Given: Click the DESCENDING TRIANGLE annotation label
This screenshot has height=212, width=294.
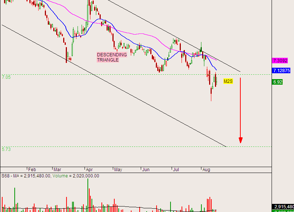Looking at the screenshot, I should coord(112,57).
